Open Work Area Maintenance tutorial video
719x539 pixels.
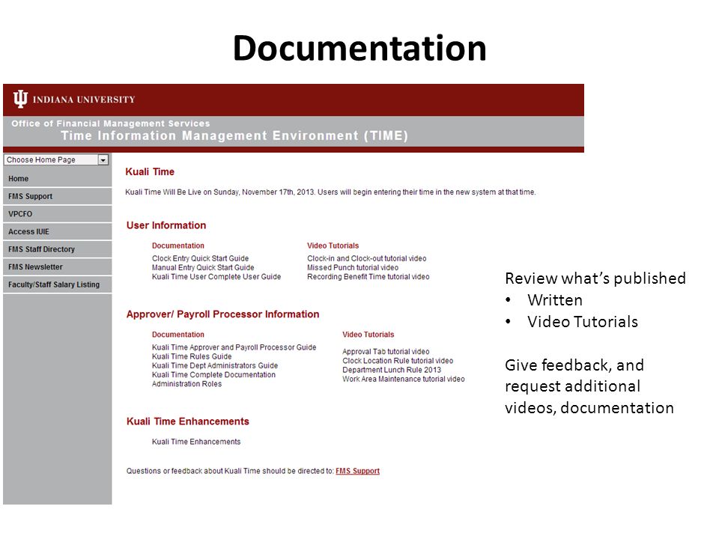(x=404, y=379)
